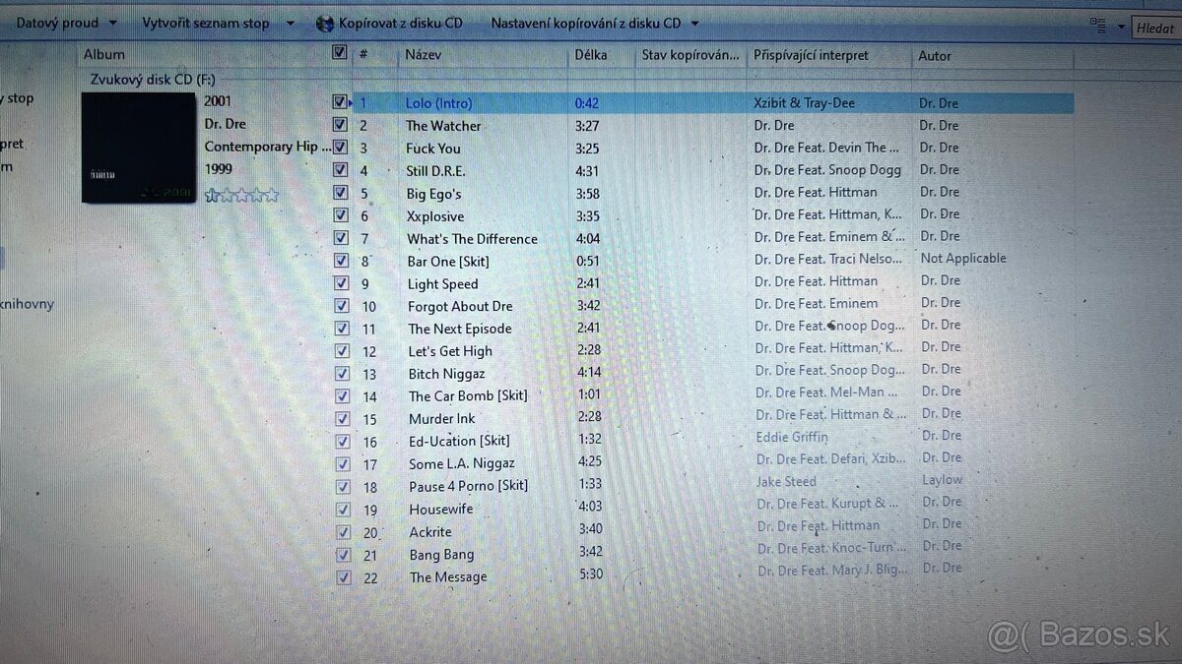The width and height of the screenshot is (1182, 664).
Task: Uncheck the master checkbox in the column header
Action: coord(339,53)
